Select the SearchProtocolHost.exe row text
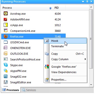 coord(25,59)
